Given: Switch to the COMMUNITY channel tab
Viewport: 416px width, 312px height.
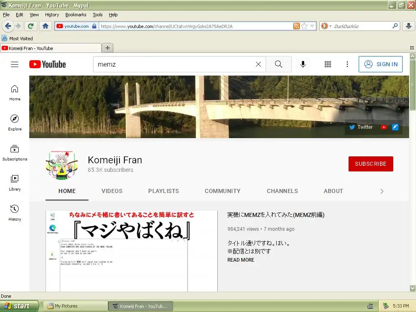Looking at the screenshot, I should coord(223,191).
